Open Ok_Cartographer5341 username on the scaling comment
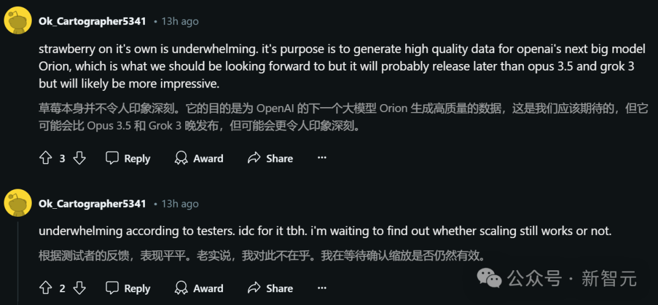The width and height of the screenshot is (658, 305). [x=92, y=204]
